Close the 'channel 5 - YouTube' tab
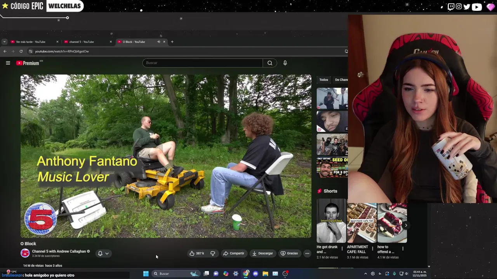Image resolution: width=497 pixels, height=279 pixels. pyautogui.click(x=111, y=41)
